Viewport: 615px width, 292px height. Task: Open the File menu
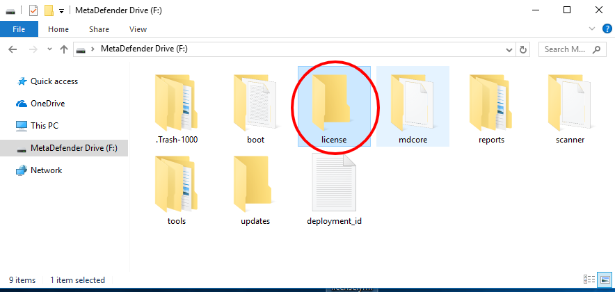tap(19, 29)
